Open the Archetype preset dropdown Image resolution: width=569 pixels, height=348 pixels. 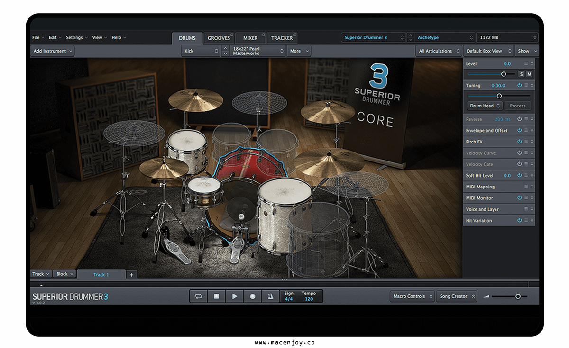point(445,37)
